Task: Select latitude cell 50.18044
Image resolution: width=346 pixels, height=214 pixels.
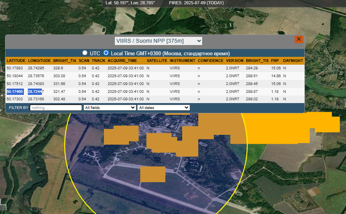Action: point(14,76)
